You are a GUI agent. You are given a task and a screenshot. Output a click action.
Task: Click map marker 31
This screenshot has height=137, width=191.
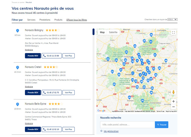pyautogui.click(x=155, y=55)
